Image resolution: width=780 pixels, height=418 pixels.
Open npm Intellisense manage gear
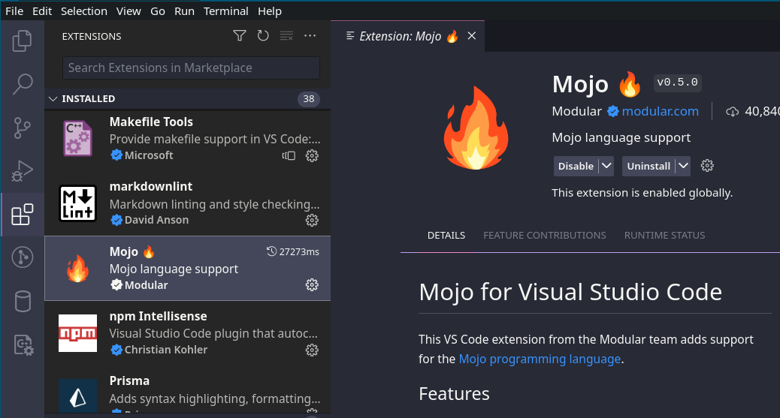pos(312,350)
